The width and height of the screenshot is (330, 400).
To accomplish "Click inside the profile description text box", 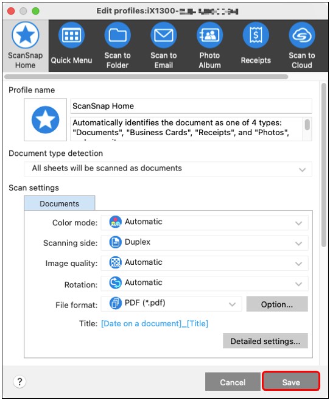I will tap(186, 129).
